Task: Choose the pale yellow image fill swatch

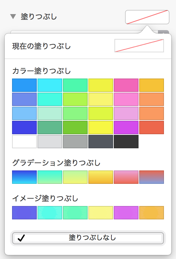Action: tap(101, 213)
